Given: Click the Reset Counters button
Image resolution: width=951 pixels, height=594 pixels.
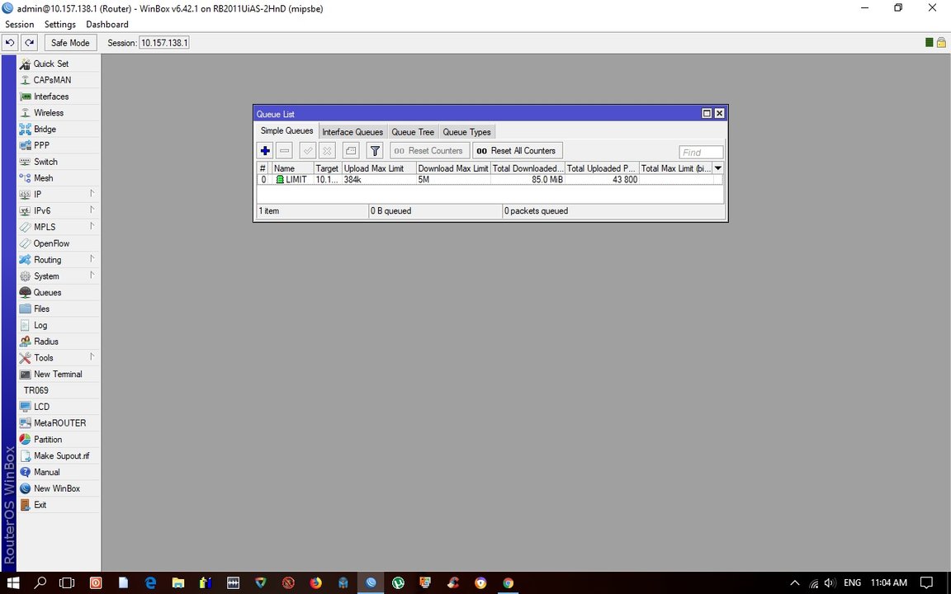Looking at the screenshot, I should pos(429,151).
